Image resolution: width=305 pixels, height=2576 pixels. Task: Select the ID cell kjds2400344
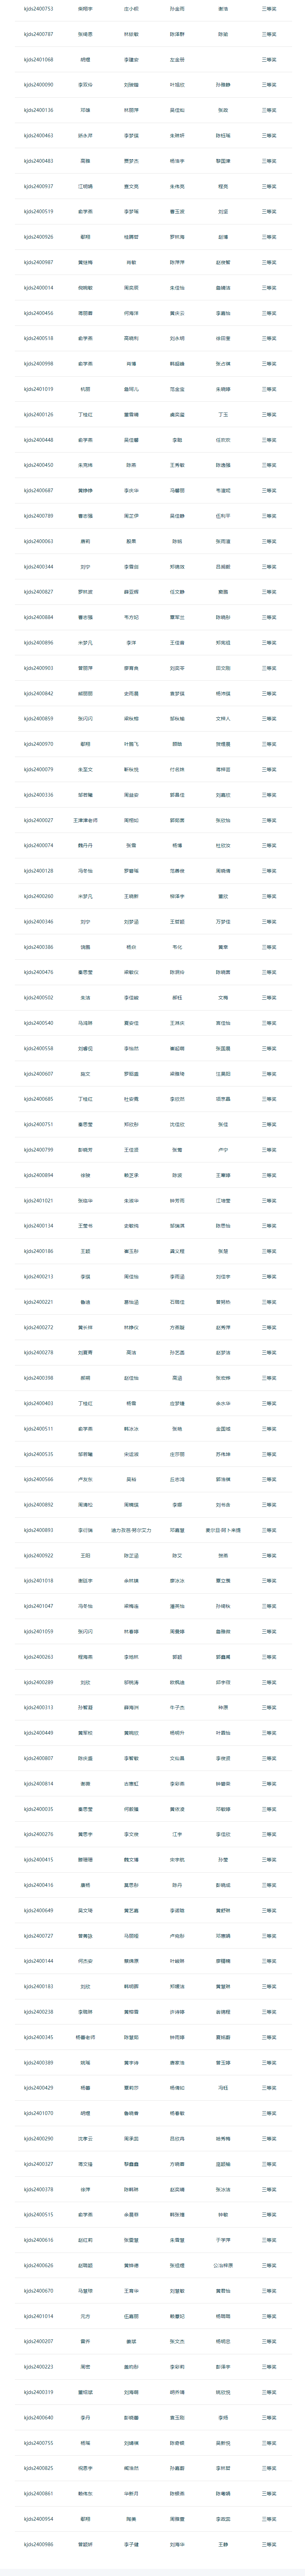[38, 567]
